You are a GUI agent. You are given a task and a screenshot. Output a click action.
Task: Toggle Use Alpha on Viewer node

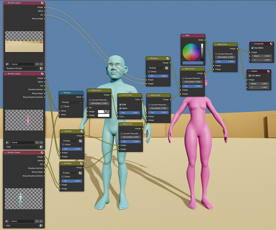tap(250, 76)
